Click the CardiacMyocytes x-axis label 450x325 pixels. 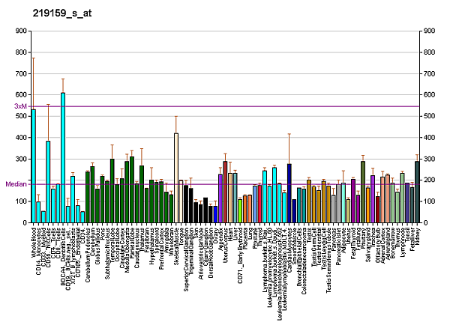click(289, 249)
